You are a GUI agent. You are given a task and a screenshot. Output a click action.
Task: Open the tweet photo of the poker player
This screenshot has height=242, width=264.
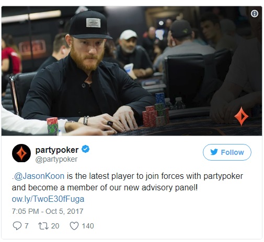132,71
